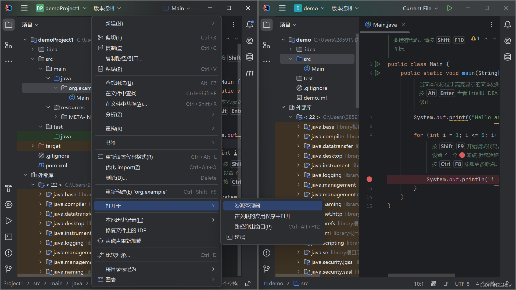This screenshot has width=516, height=290.
Task: Open Current File run configuration dropdown
Action: (x=420, y=8)
